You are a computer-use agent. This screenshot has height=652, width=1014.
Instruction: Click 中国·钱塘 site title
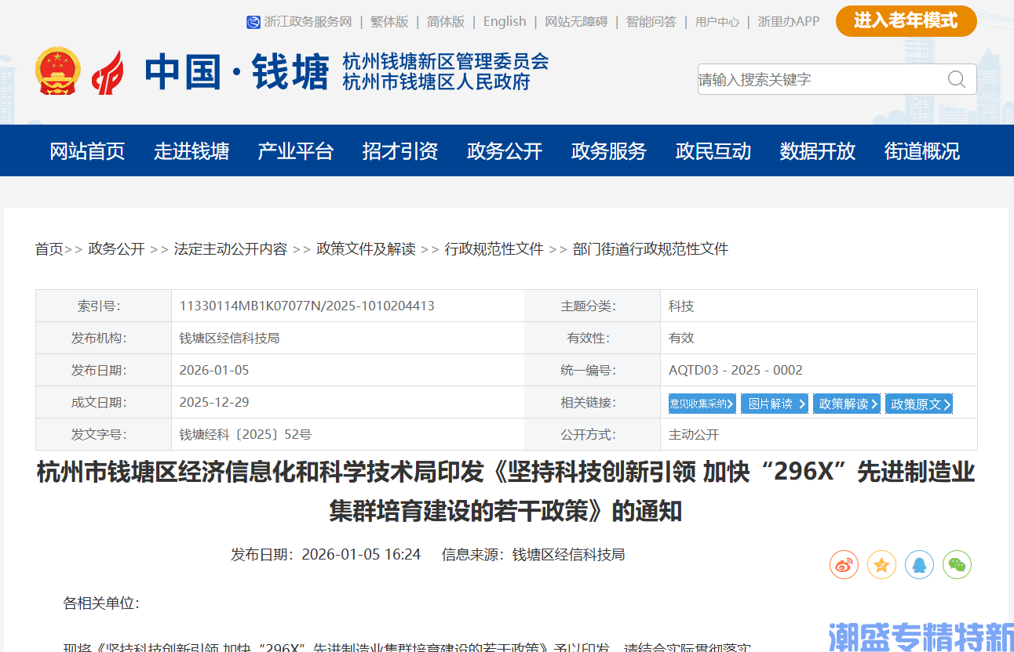click(237, 73)
